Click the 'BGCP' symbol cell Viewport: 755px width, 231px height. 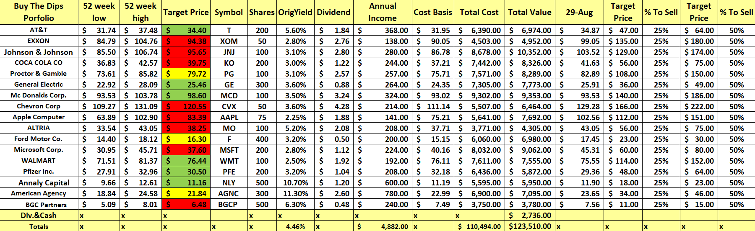(229, 204)
